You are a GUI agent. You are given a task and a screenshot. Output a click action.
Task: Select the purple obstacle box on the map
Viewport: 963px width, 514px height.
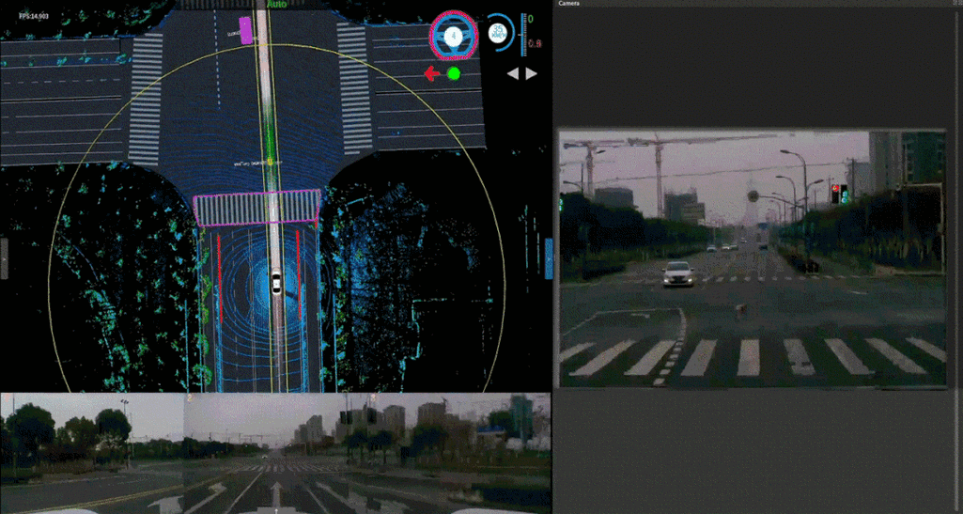(245, 31)
